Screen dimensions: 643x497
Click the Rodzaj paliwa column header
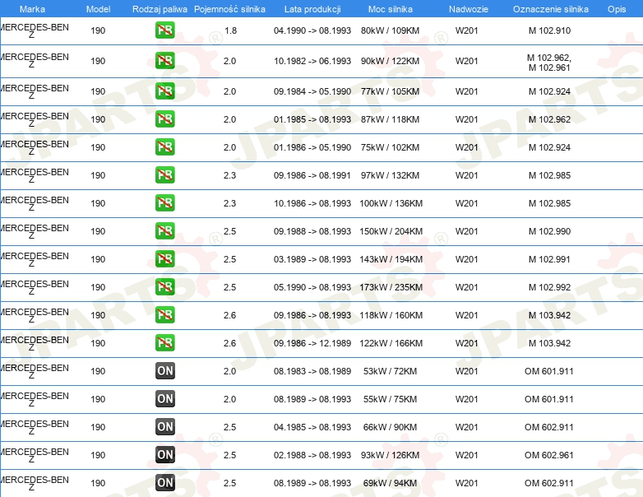(x=160, y=9)
